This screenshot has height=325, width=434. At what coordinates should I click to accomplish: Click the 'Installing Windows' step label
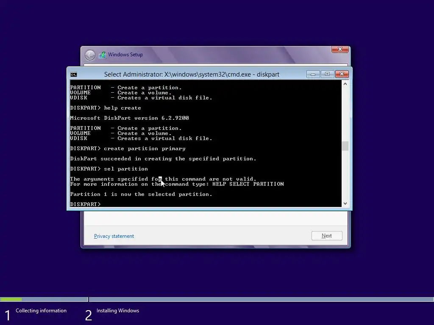[x=118, y=311]
